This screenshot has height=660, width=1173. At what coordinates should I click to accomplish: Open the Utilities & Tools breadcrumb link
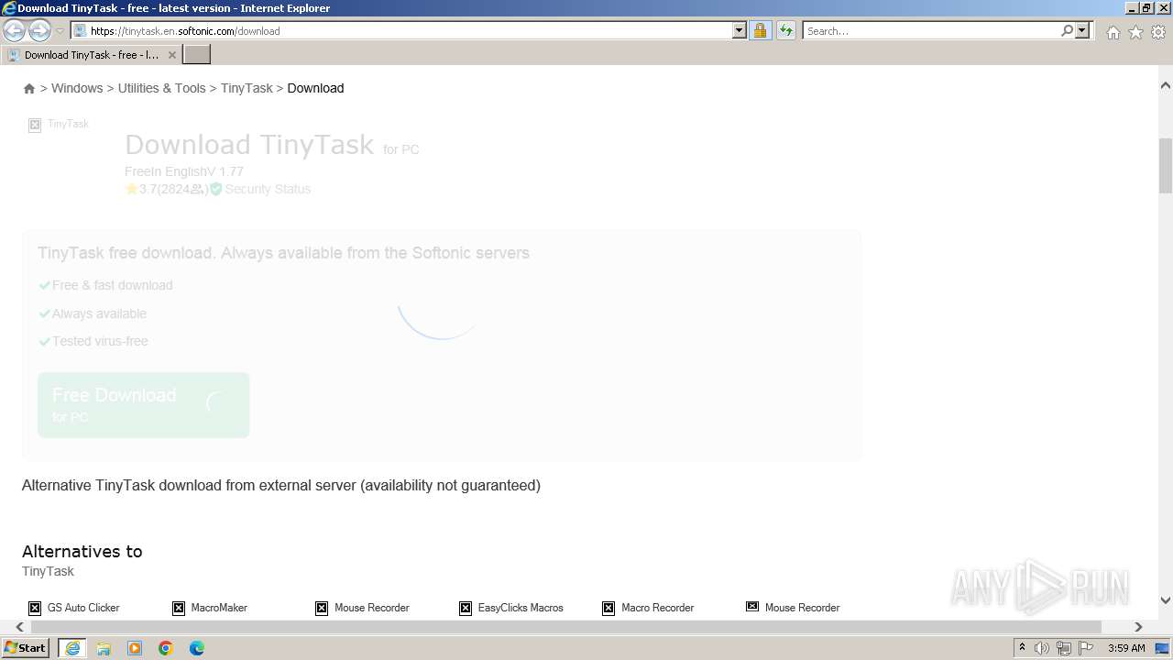(162, 88)
